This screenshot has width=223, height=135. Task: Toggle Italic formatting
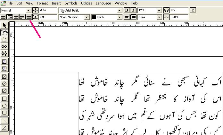pyautogui.click(x=133, y=11)
